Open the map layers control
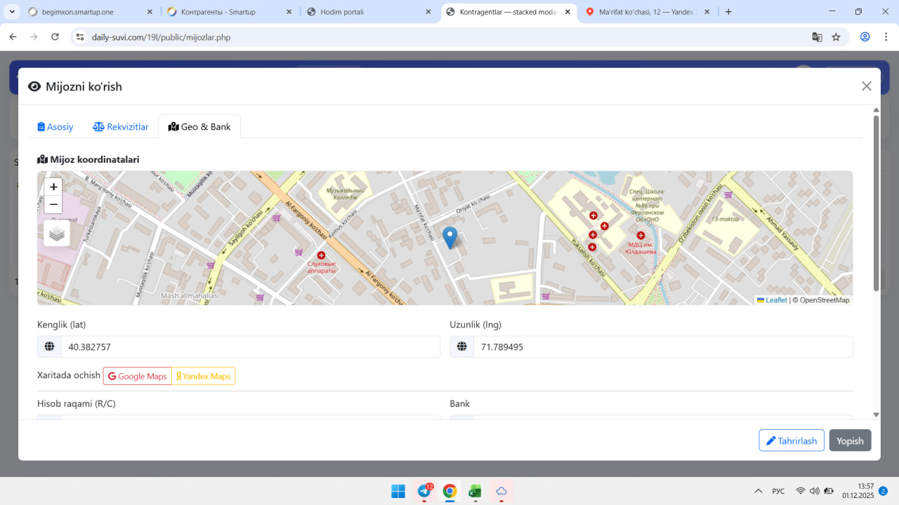 pos(57,234)
